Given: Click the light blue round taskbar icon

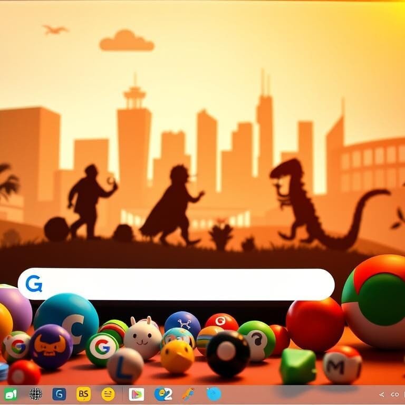Looking at the screenshot, I should click(214, 394).
